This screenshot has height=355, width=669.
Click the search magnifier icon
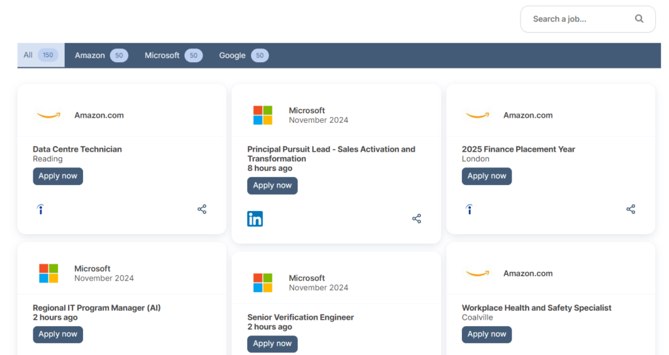tap(639, 19)
